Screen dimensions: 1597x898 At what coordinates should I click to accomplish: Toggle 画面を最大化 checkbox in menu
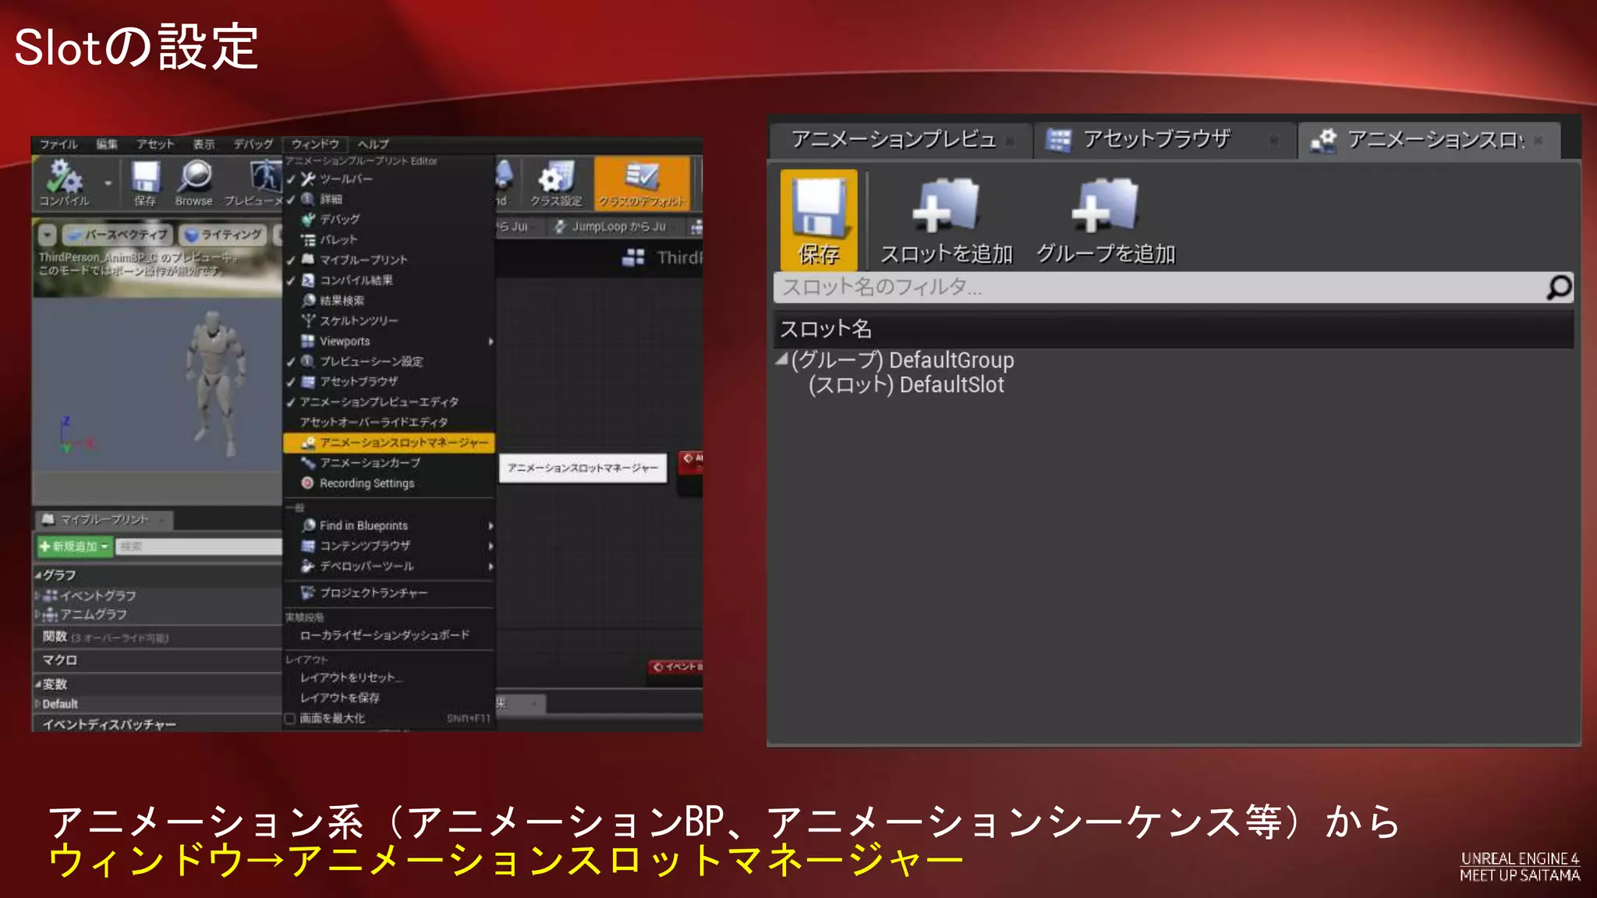point(290,719)
